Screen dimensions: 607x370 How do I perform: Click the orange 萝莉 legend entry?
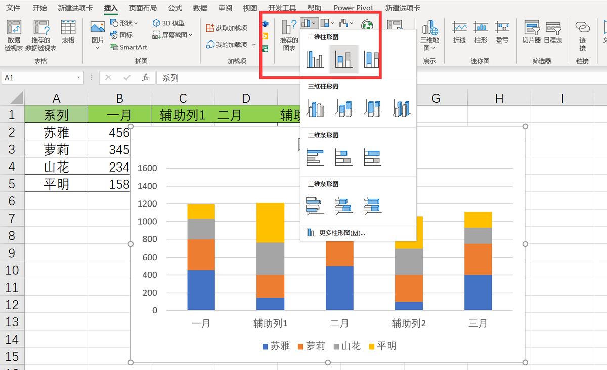[312, 346]
